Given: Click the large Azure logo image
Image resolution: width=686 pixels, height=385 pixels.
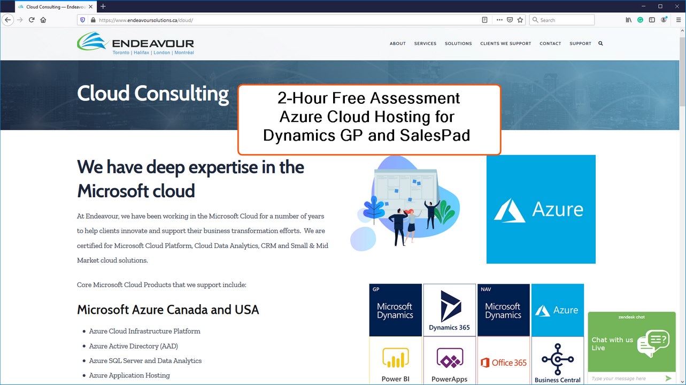Looking at the screenshot, I should pyautogui.click(x=541, y=209).
